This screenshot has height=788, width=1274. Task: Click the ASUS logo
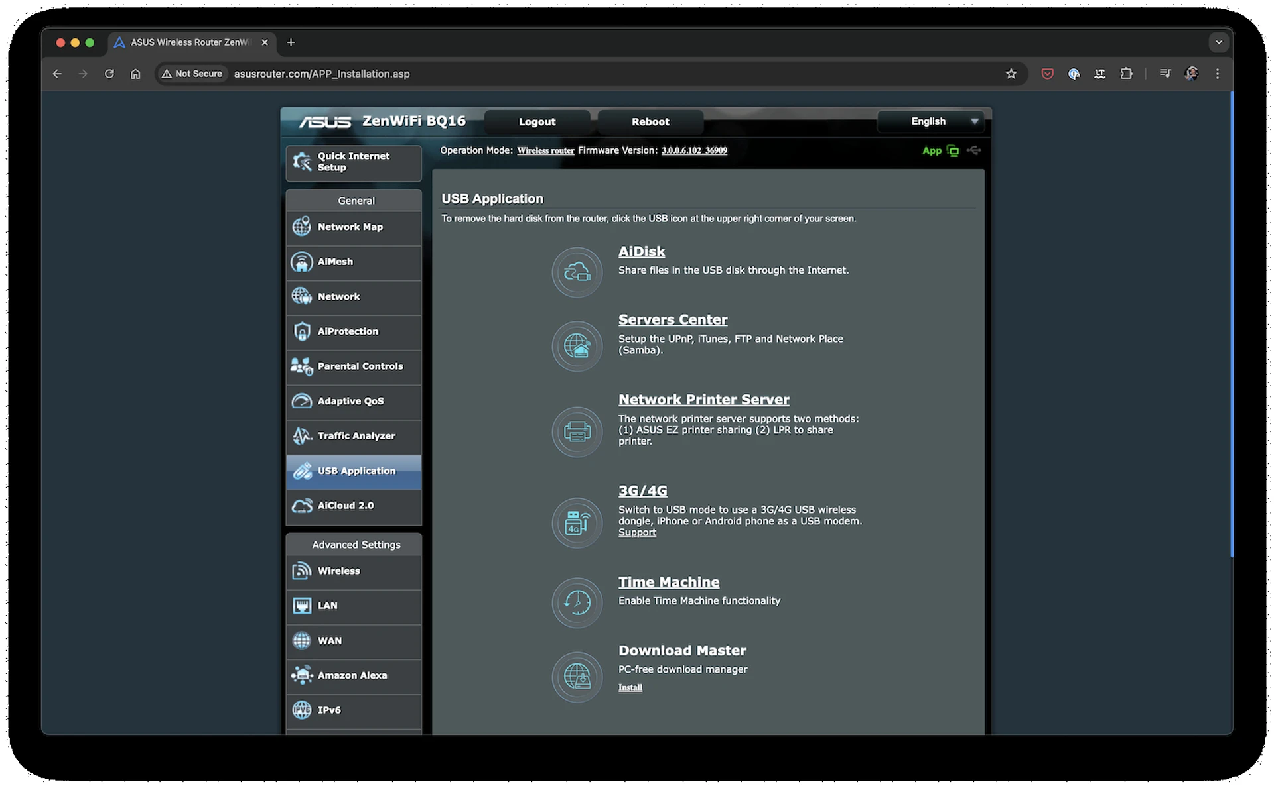(324, 122)
